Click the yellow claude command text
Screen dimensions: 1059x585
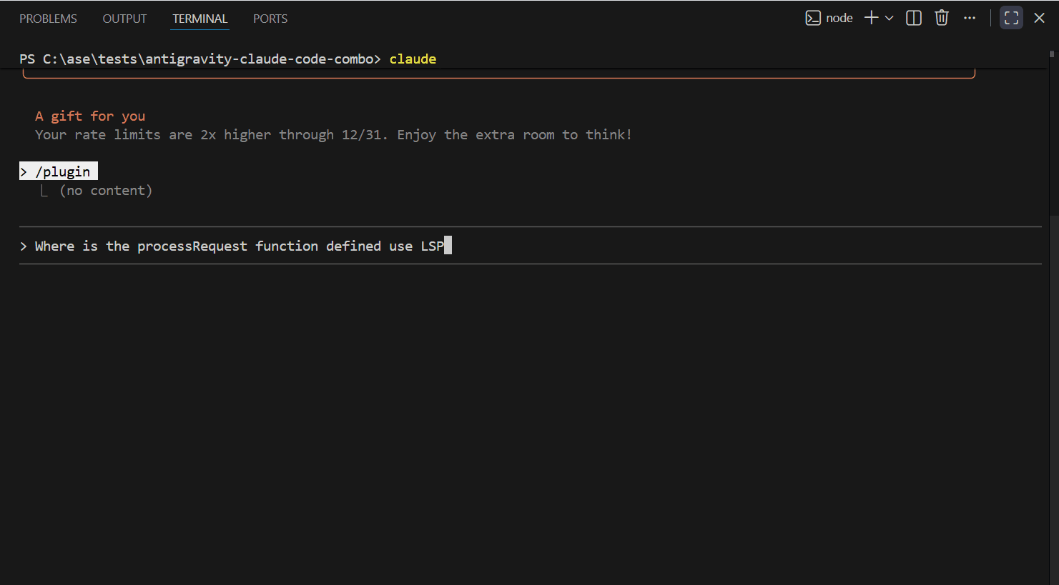413,59
